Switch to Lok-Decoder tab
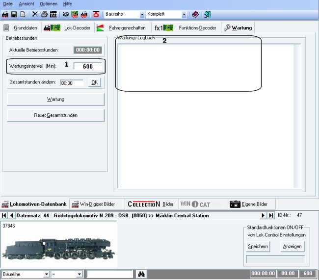 point(67,28)
